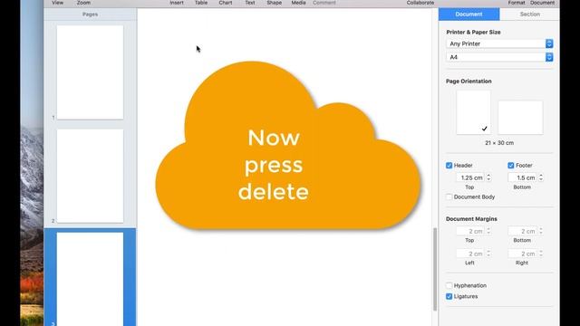
Task: Click the Printer & Paper Size heading
Action: 473,33
